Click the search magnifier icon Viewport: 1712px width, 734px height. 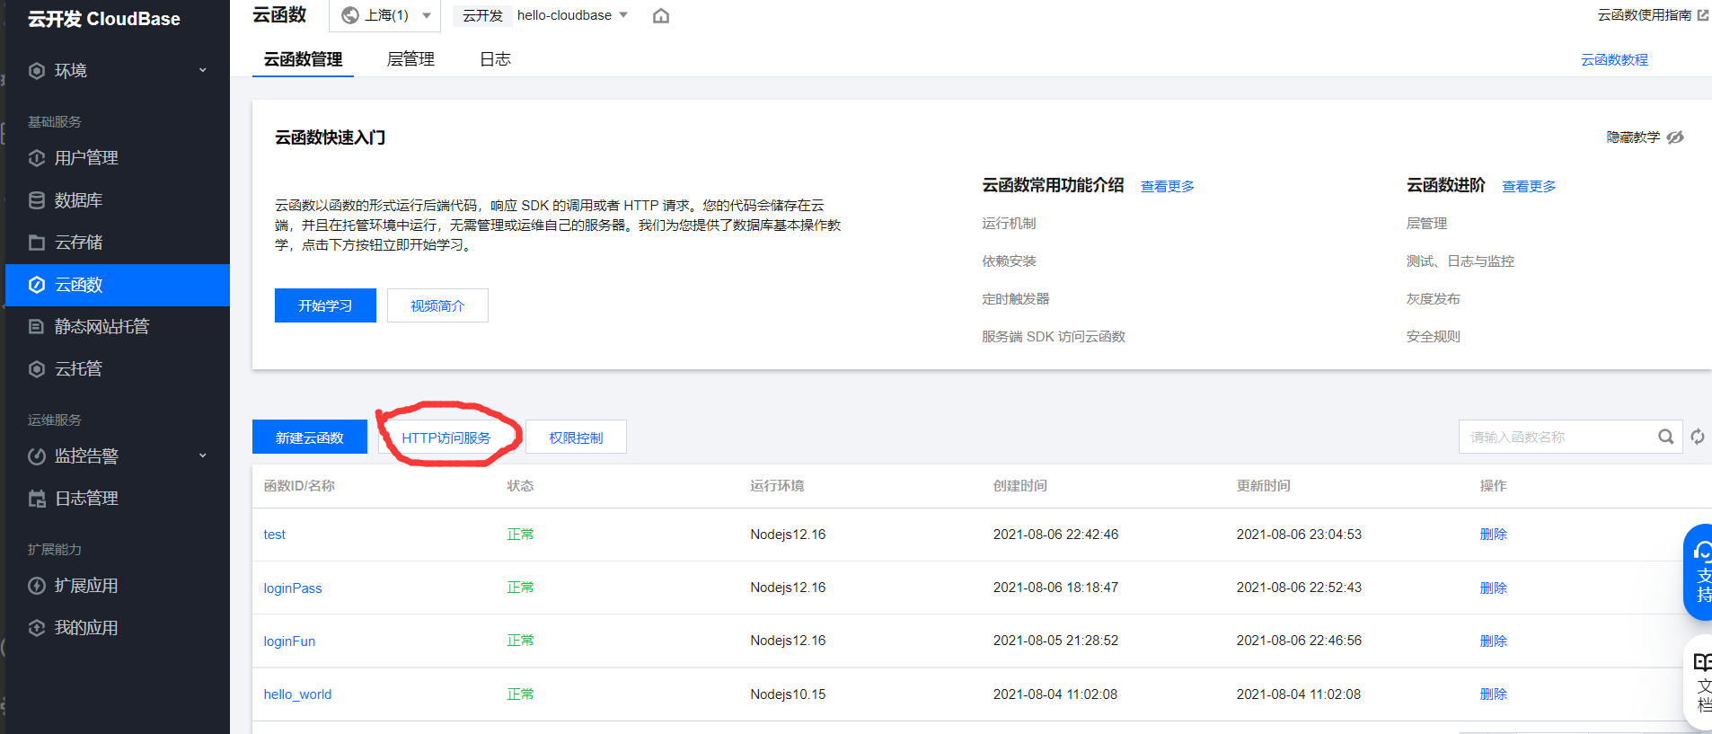click(1665, 437)
